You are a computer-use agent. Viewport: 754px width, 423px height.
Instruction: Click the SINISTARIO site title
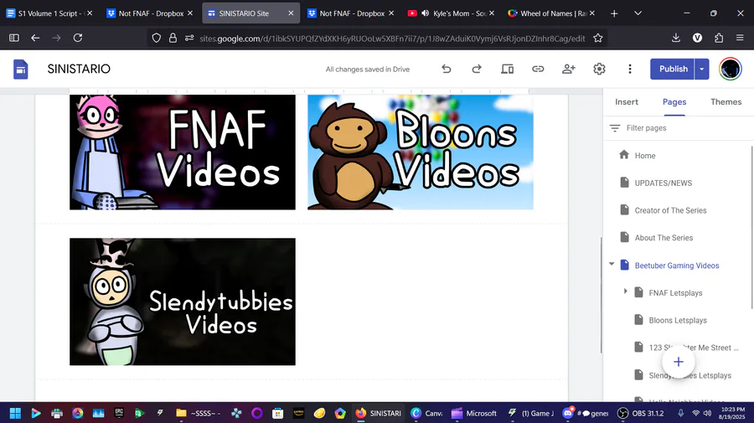click(79, 70)
